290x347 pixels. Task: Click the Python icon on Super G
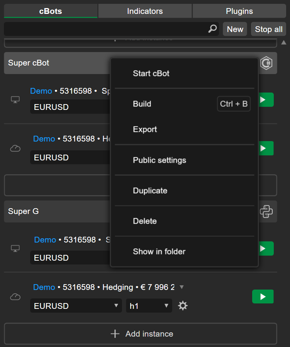pyautogui.click(x=266, y=211)
